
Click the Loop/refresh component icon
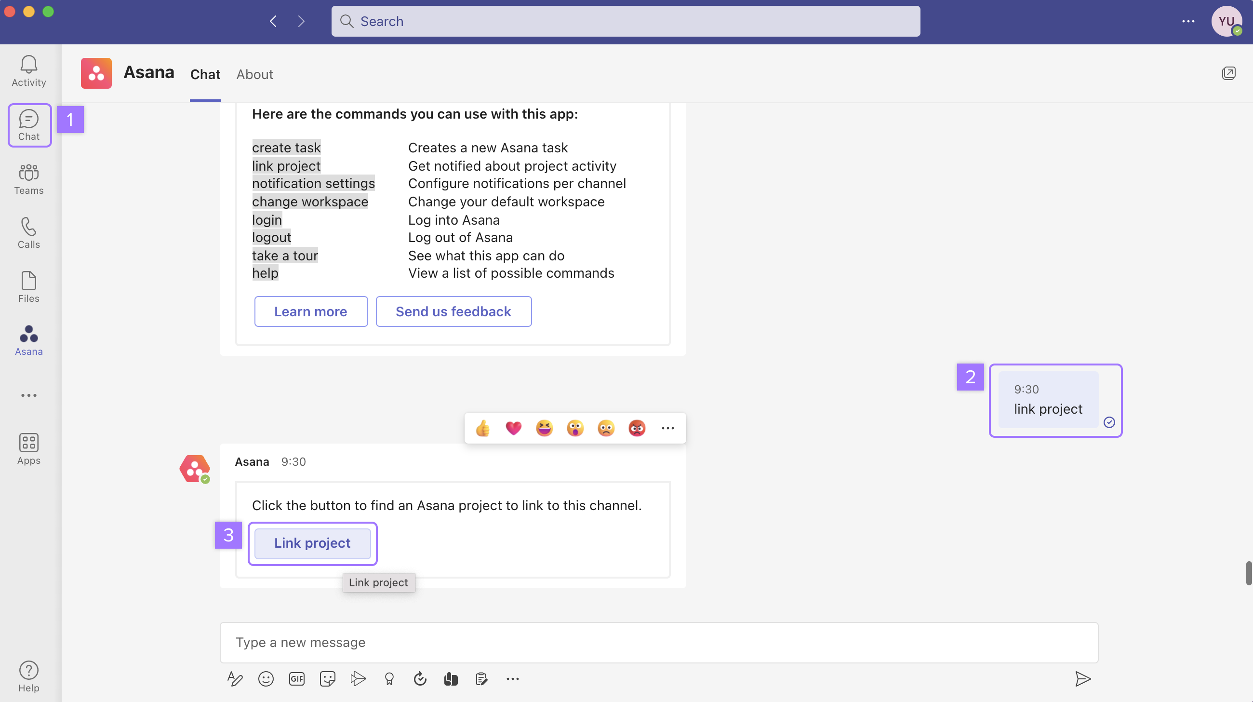pos(420,679)
